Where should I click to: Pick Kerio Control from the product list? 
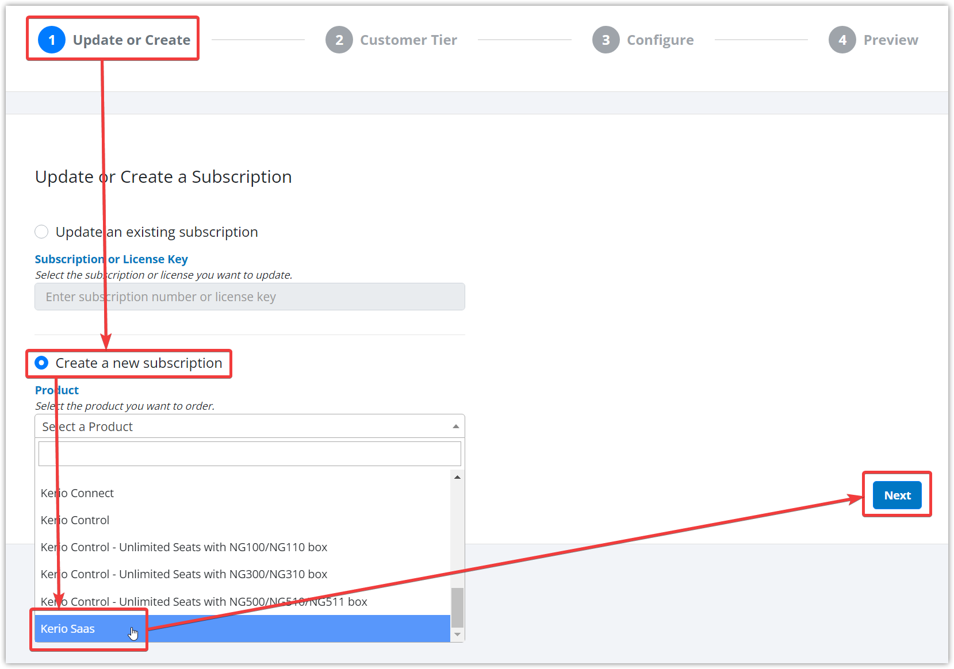(x=242, y=520)
